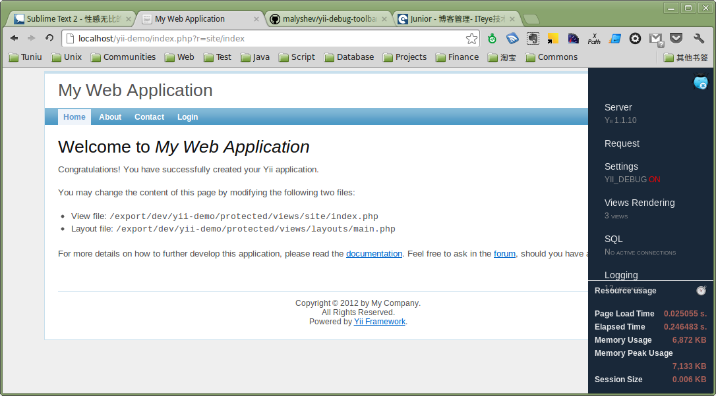Close the malyshev/yii-debug-toolbar tab

click(384, 18)
